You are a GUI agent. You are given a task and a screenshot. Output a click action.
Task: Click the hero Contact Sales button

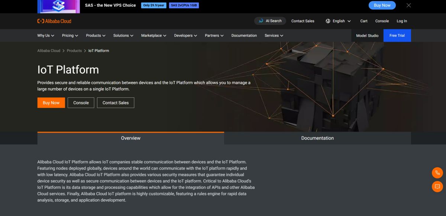[116, 103]
